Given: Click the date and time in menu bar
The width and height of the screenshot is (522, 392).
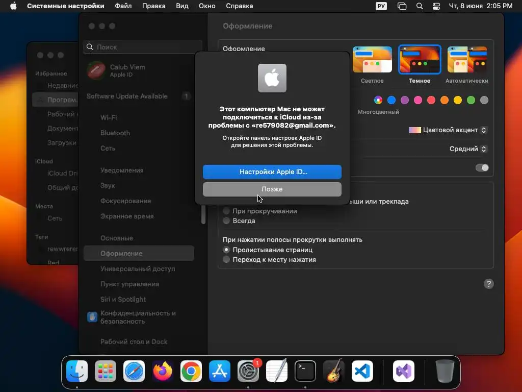Looking at the screenshot, I should click(x=481, y=6).
